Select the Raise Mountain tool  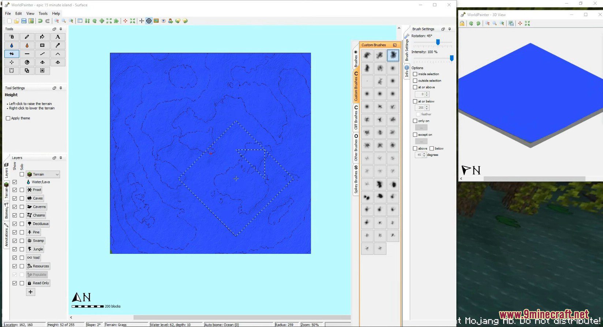58,54
